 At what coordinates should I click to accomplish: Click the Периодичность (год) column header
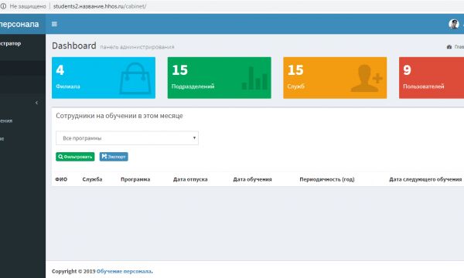click(x=327, y=179)
